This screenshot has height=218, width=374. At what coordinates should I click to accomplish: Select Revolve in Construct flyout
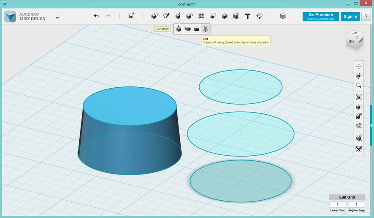point(197,29)
